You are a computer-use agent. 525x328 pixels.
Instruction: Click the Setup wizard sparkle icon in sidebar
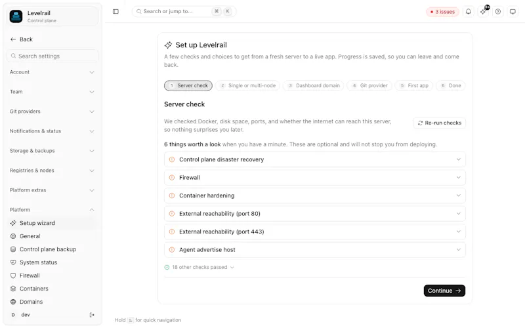[13, 223]
